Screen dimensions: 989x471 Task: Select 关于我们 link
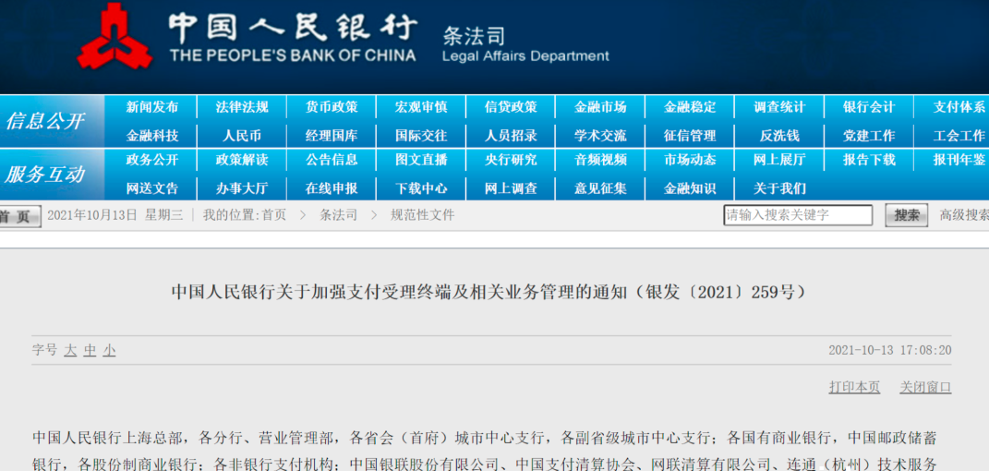(779, 188)
